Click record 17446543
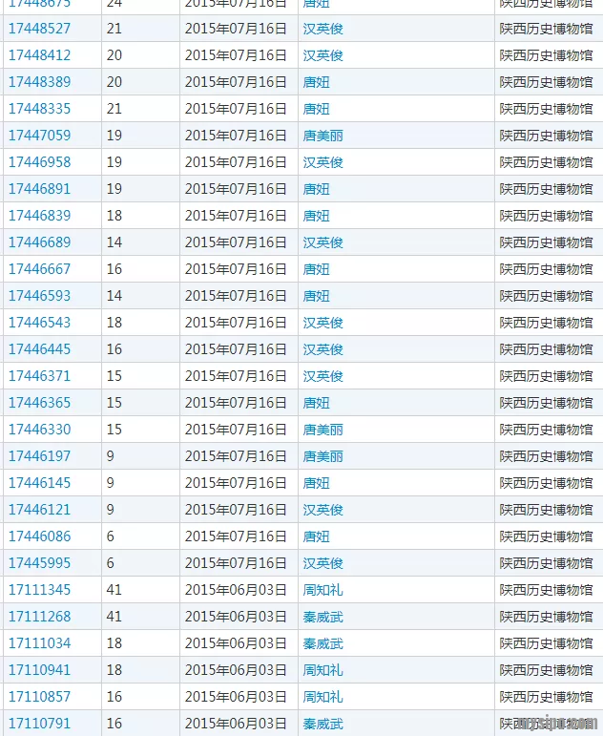 click(39, 323)
